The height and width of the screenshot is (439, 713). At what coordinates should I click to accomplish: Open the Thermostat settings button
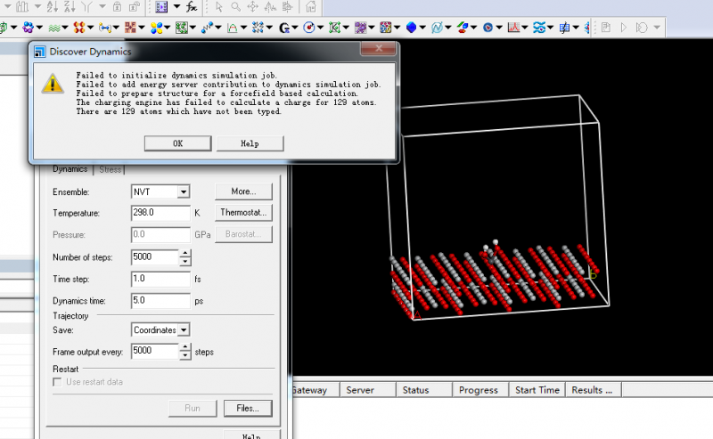point(242,213)
